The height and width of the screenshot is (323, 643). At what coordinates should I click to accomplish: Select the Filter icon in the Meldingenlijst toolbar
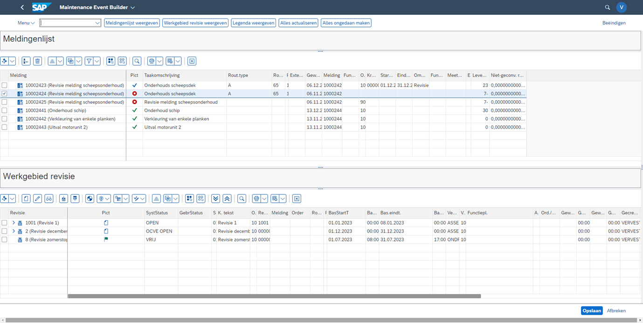90,61
